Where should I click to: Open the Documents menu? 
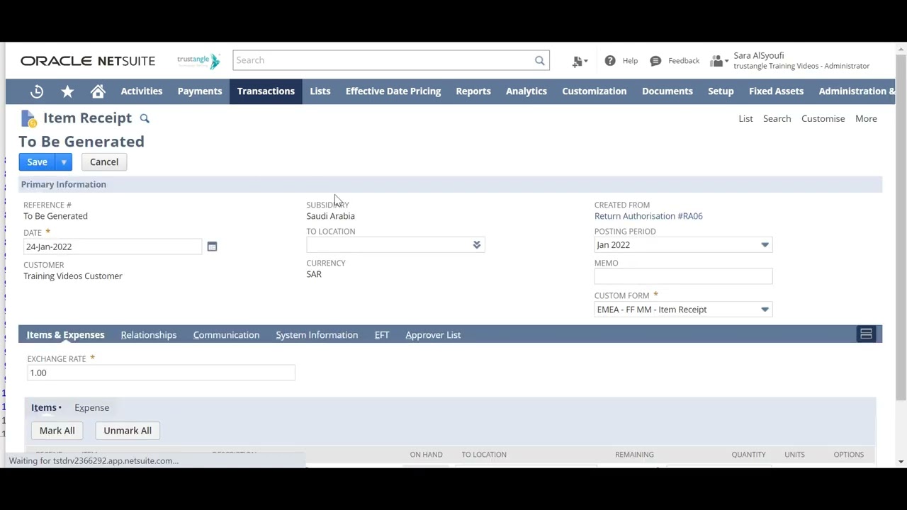tap(667, 91)
